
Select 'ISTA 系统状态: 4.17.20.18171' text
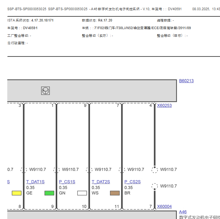point(30,20)
